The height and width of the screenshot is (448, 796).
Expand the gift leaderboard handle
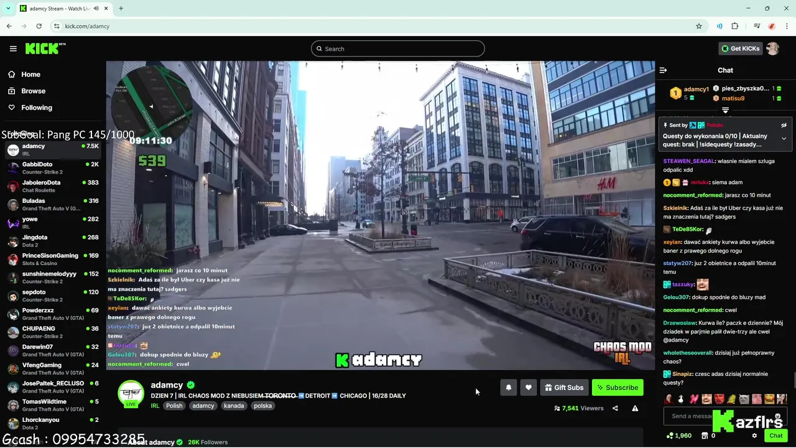point(725,110)
